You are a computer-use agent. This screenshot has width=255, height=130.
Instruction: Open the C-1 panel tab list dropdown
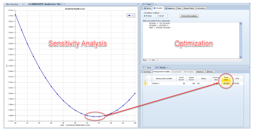[250, 4]
